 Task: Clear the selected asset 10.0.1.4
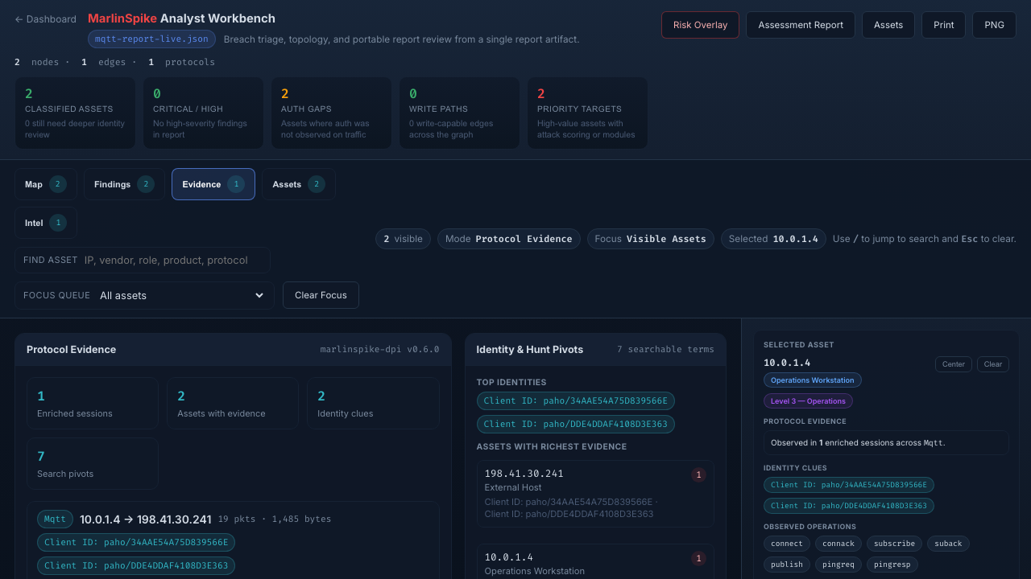point(992,363)
